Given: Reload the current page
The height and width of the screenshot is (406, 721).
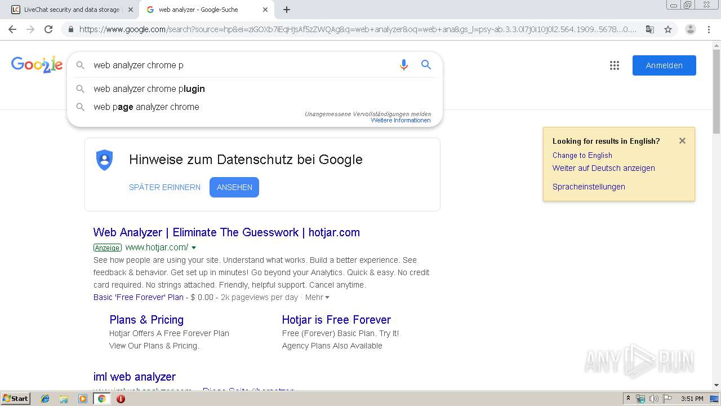Looking at the screenshot, I should point(48,29).
